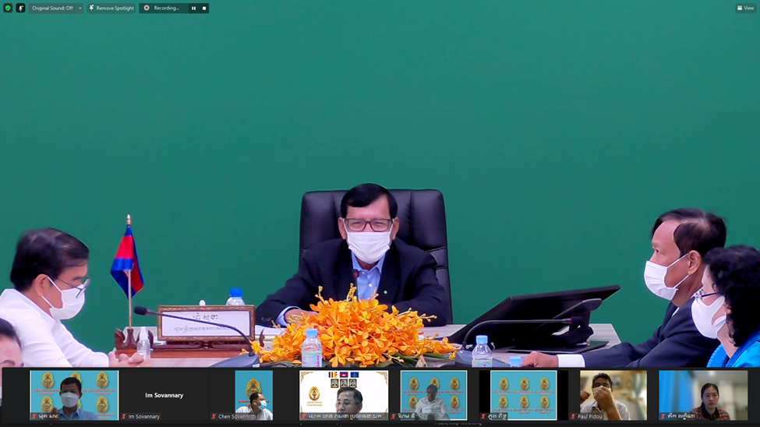Viewport: 760px width, 427px height.
Task: Select the thumbnail to the left of Paul Pidou
Action: click(x=523, y=393)
